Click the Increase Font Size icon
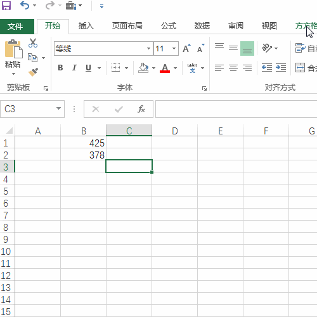Screen dimensions: 317x317 point(186,48)
